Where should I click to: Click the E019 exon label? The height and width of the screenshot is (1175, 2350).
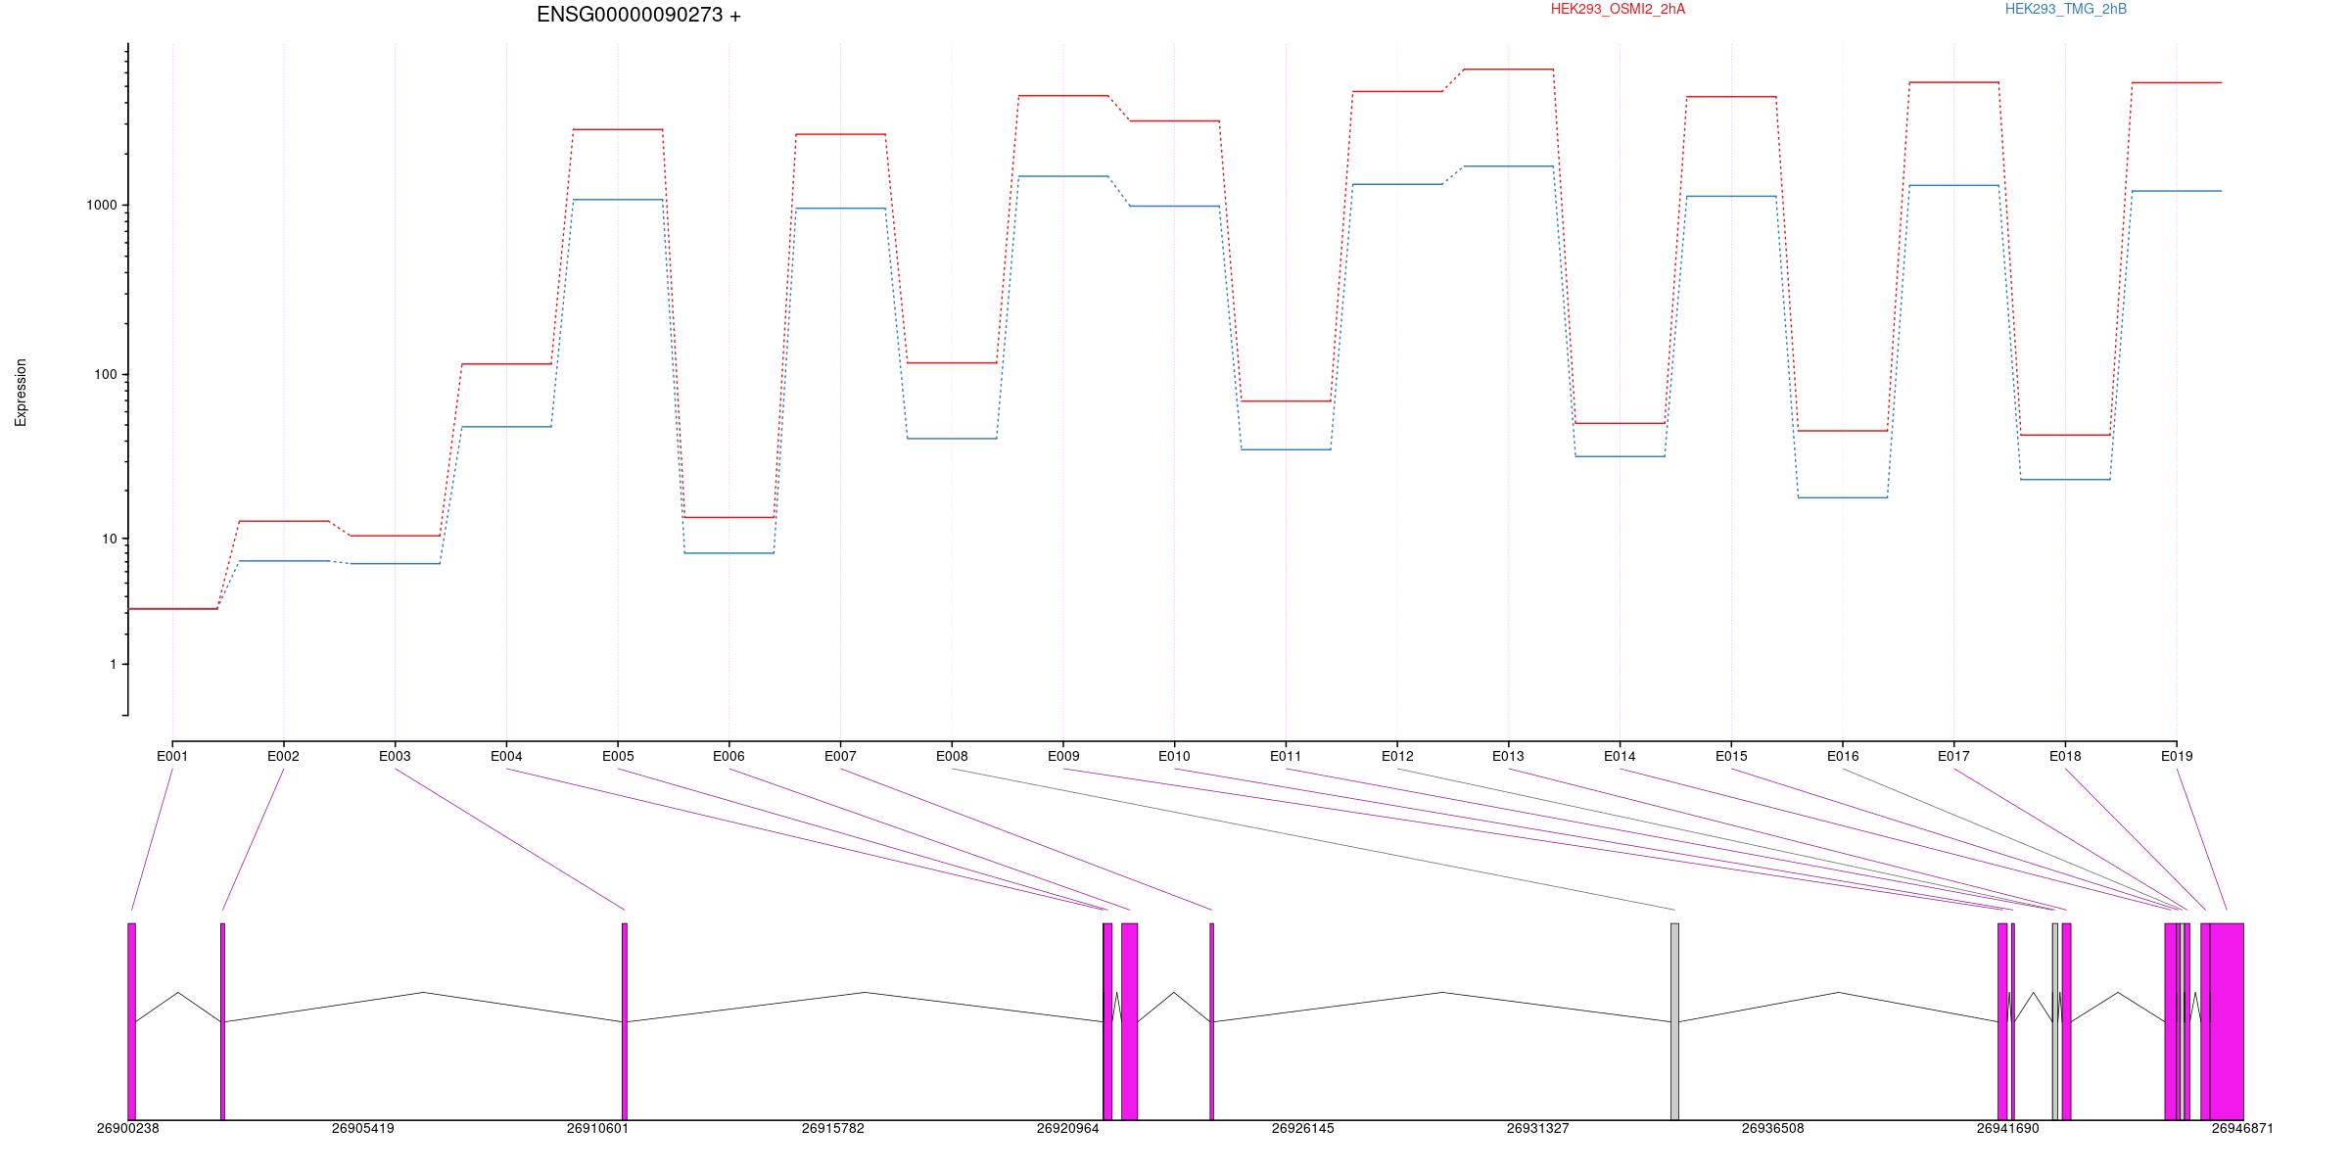point(2177,756)
